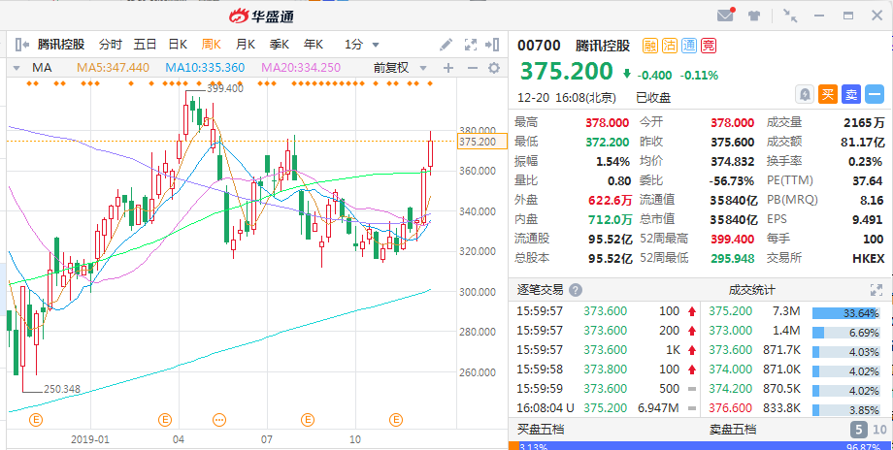Switch to 日K daily candlestick
893x450 pixels.
(x=178, y=45)
